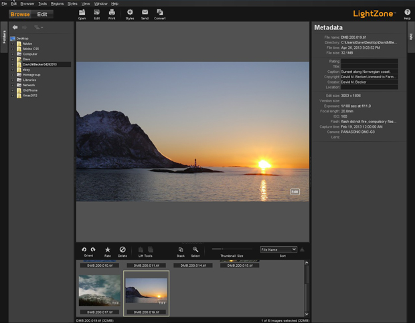Edit the Creator field
415x323 pixels.
[369, 82]
